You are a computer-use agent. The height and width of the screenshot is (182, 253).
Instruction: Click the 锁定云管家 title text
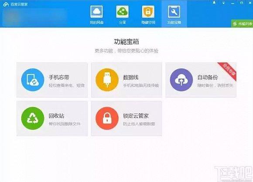tap(136, 116)
